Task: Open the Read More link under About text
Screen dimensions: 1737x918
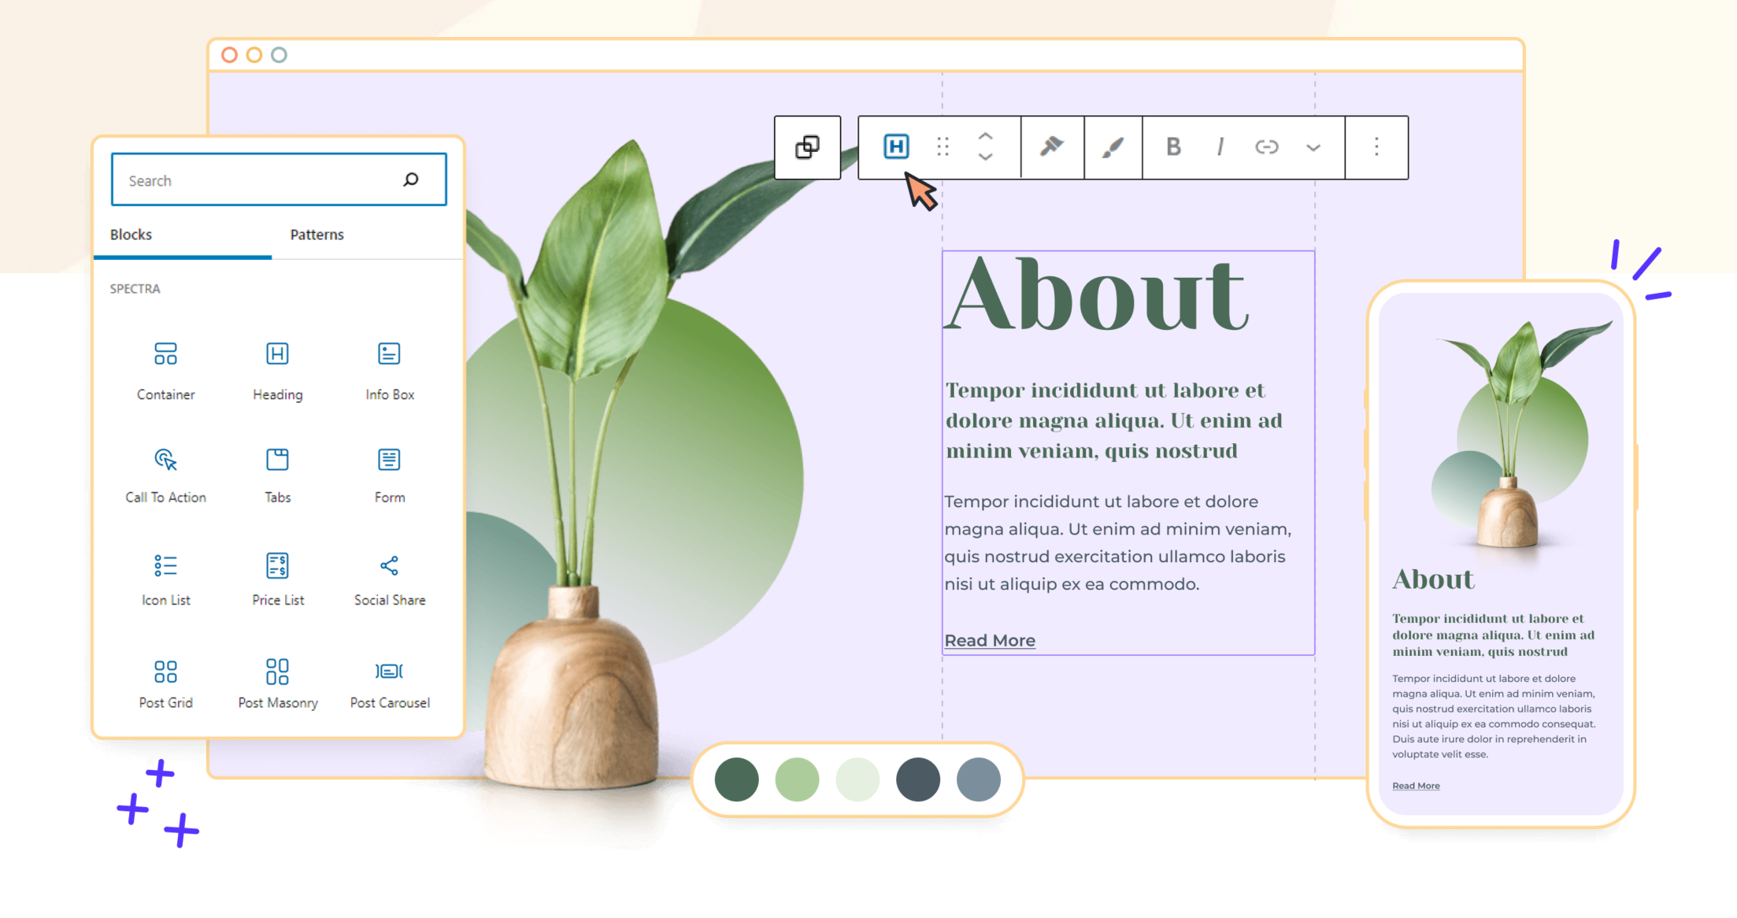Action: click(x=989, y=640)
